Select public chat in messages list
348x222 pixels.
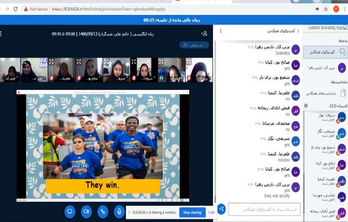coord(325,52)
